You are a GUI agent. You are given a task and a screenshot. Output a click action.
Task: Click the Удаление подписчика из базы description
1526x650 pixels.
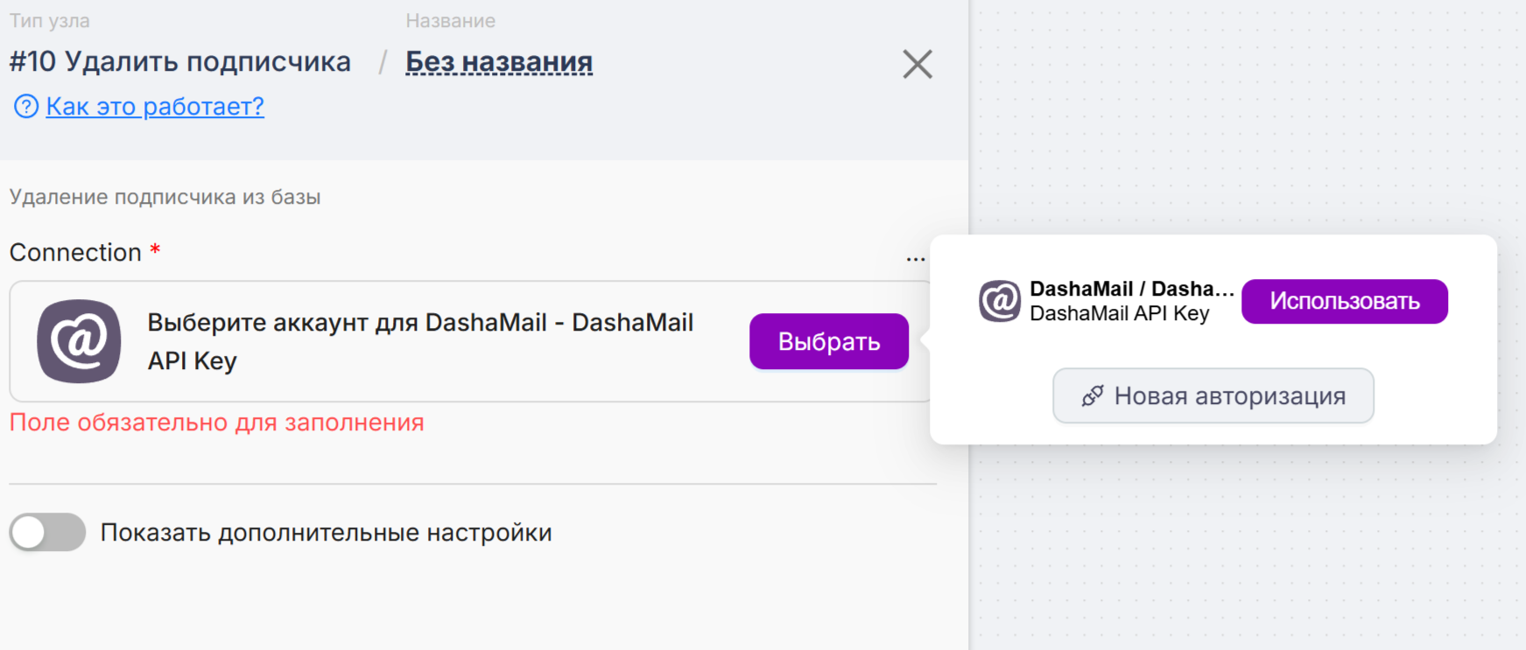(165, 197)
